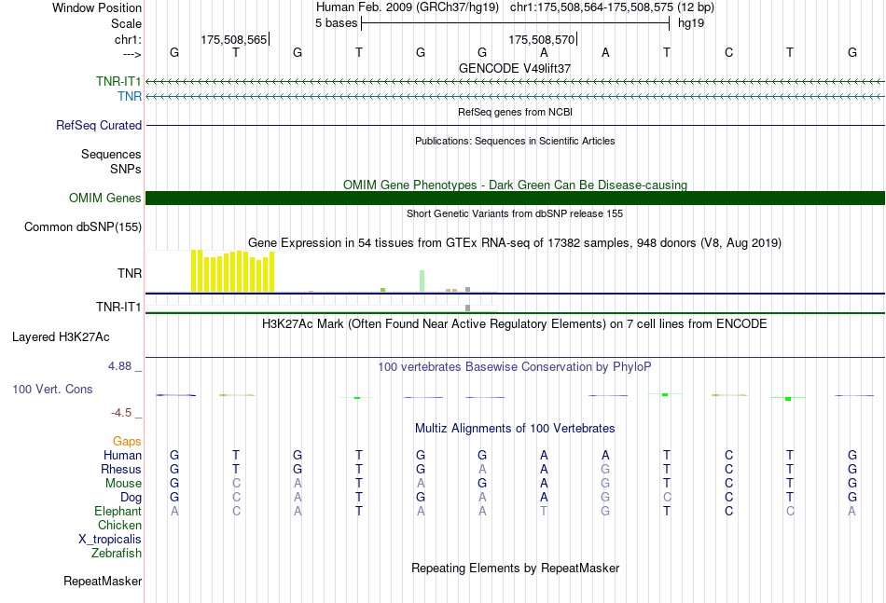Screen dimensions: 886x603
Task: Click the TNR-IT1 GTEx expression row label
Action: [x=118, y=307]
